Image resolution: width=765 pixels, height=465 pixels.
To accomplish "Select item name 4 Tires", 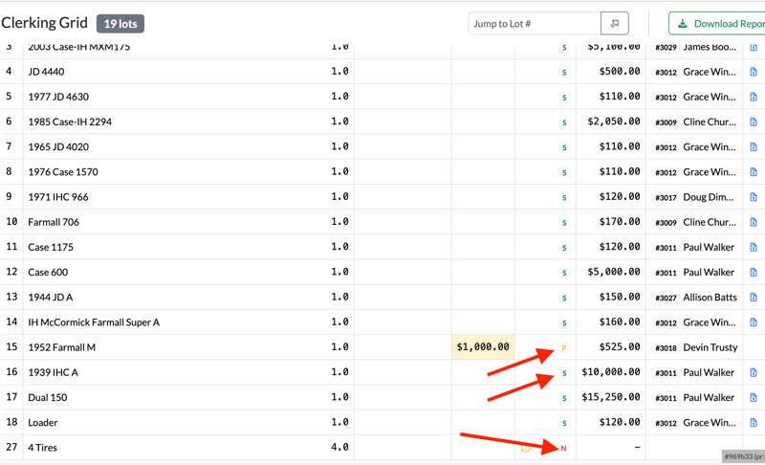I will [x=42, y=448].
